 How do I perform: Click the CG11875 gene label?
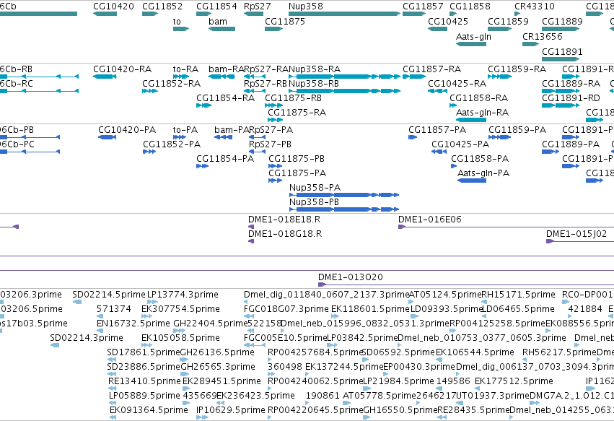(x=285, y=22)
